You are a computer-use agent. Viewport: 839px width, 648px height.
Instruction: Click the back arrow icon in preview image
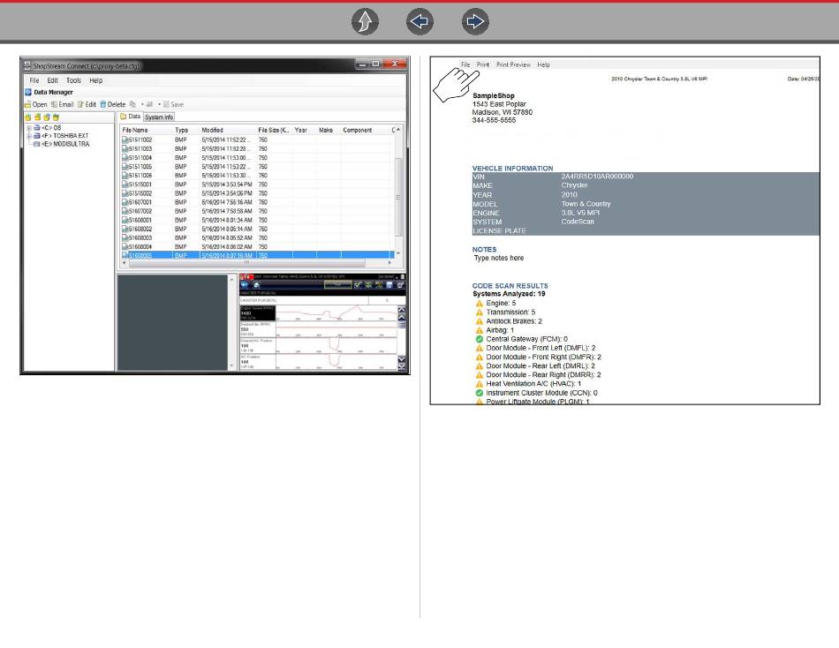pos(245,284)
